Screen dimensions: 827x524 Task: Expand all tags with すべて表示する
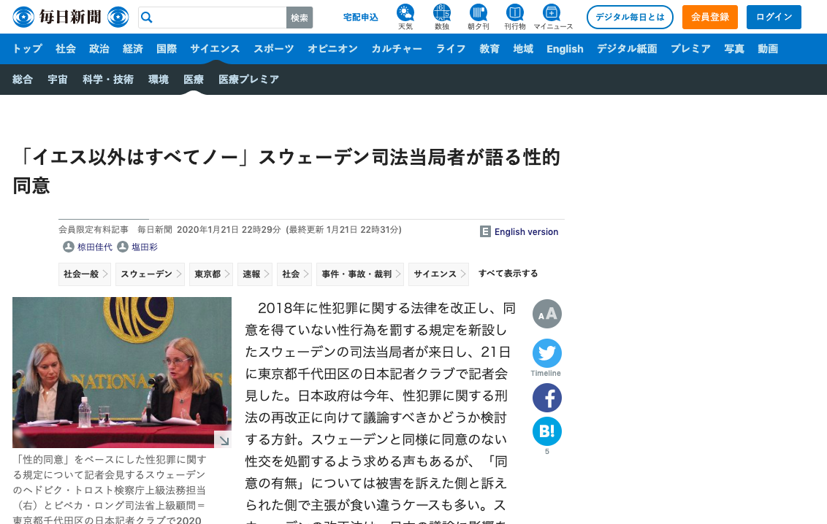[508, 274]
